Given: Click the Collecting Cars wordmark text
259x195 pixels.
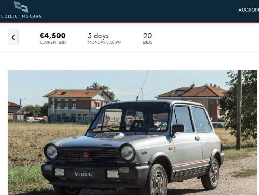Looking at the screenshot, I should tap(21, 16).
